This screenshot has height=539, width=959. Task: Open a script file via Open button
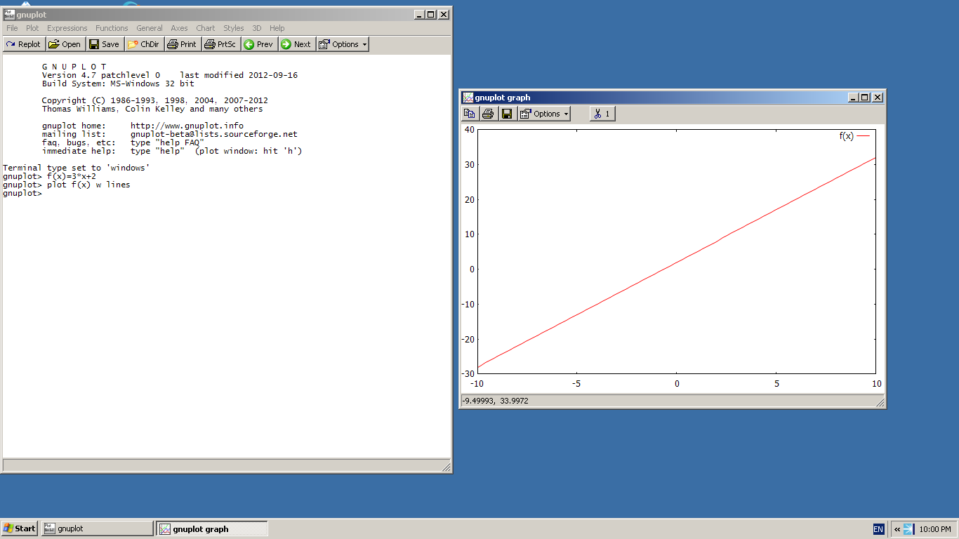point(65,44)
